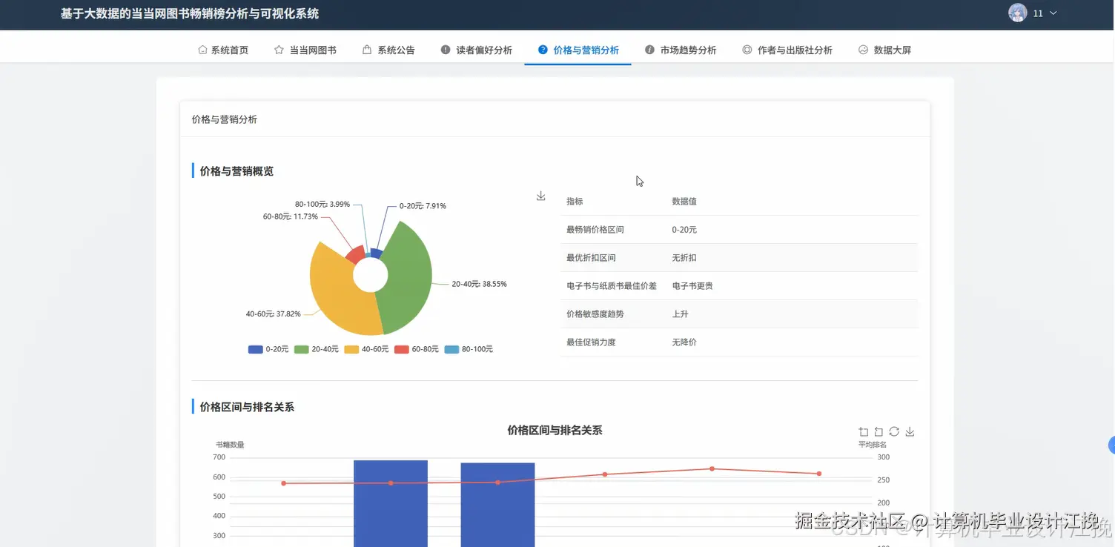Click the username 11 in the header
The image size is (1115, 547).
[x=1038, y=13]
